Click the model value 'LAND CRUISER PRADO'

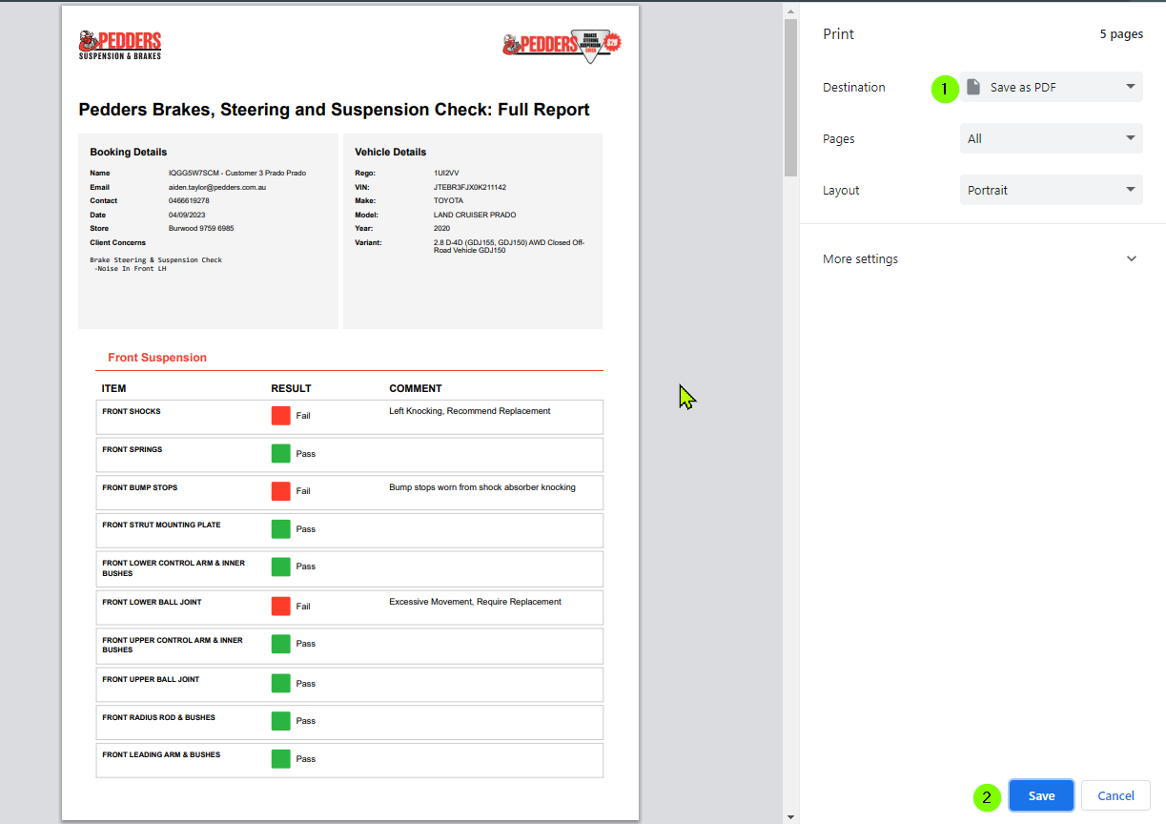[475, 215]
